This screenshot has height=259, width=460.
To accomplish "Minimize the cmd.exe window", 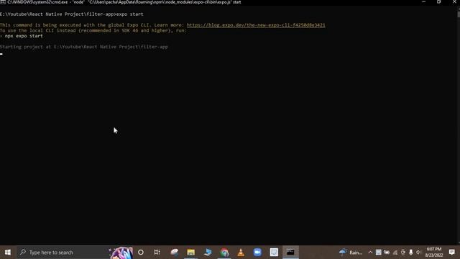I will tap(423, 2).
